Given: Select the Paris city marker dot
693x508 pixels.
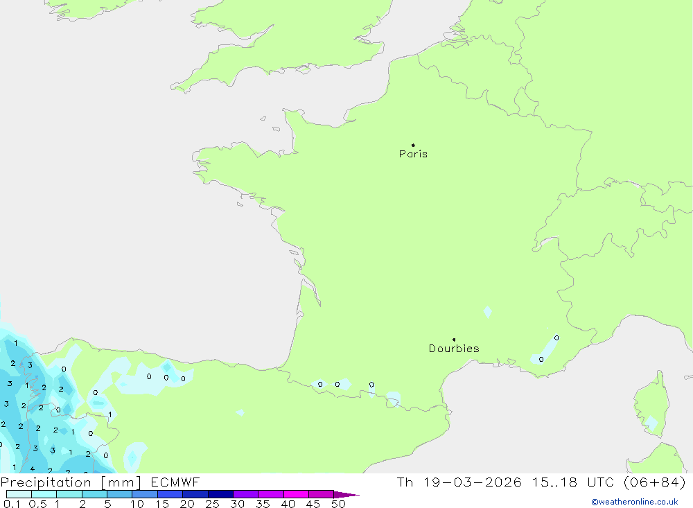Looking at the screenshot, I should coord(413,145).
